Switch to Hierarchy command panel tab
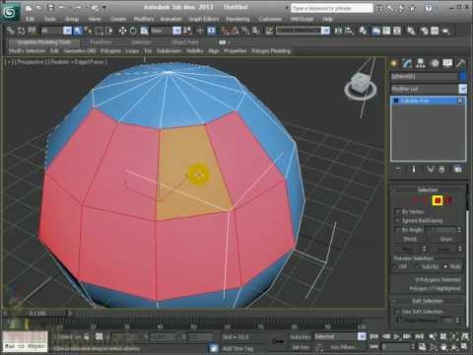The image size is (473, 355). click(421, 63)
